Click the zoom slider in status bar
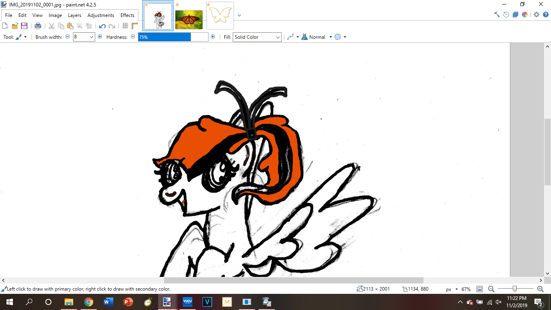The image size is (551, 310). point(515,289)
